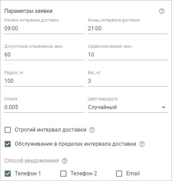The image size is (172, 181).
Task: Enable Строгий интервал доставки checkbox
Action: [8, 130]
